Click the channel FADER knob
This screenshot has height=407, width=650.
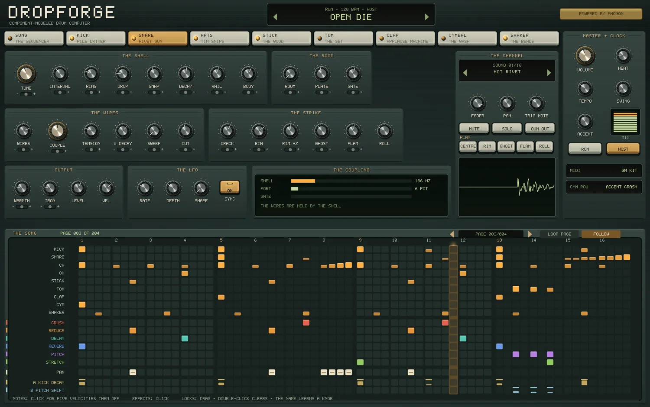478,103
